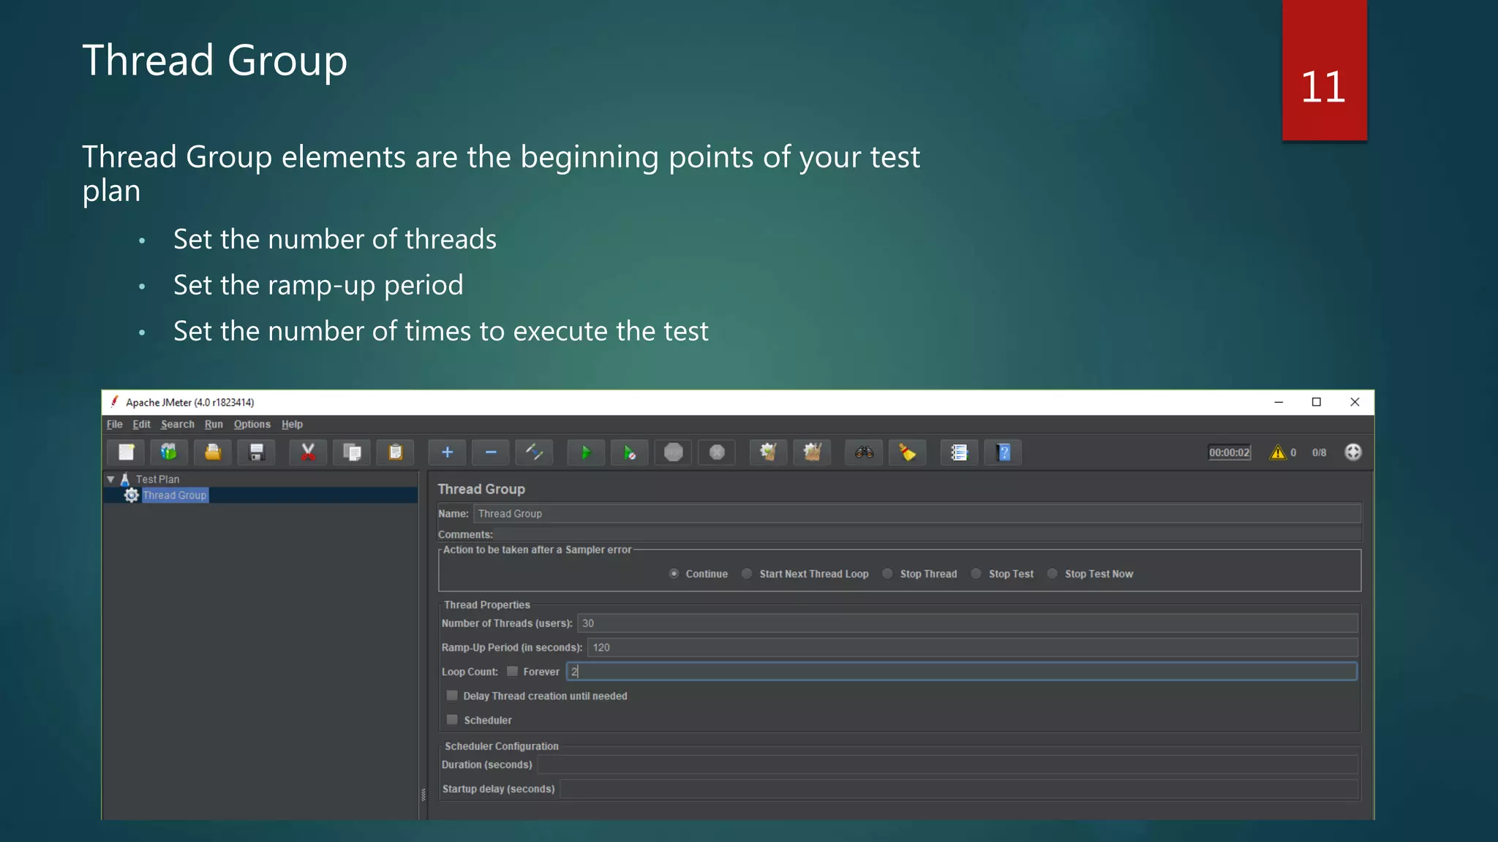
Task: Click the New test plan icon
Action: pos(126,452)
